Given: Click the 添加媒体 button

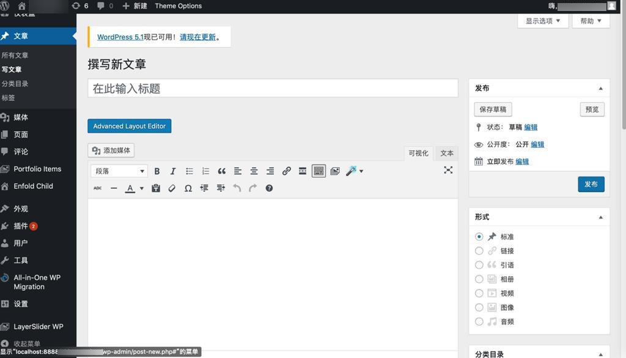Looking at the screenshot, I should (x=111, y=150).
